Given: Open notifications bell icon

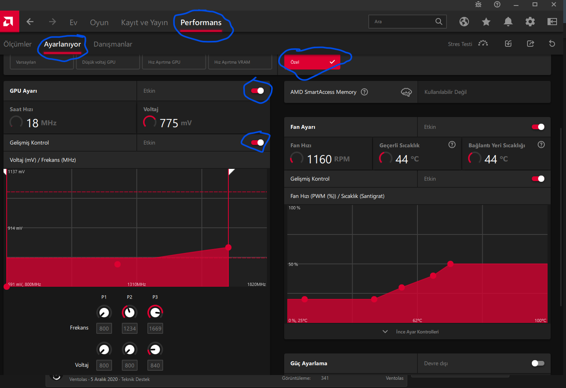Looking at the screenshot, I should click(x=508, y=22).
